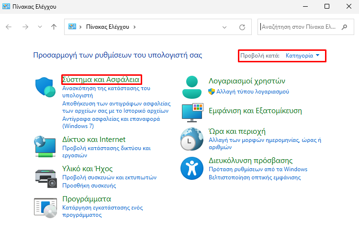Open Αντίγραφα ασφαλείας και επαναφορά (Windows 7)
This screenshot has width=359, height=234.
pyautogui.click(x=111, y=122)
